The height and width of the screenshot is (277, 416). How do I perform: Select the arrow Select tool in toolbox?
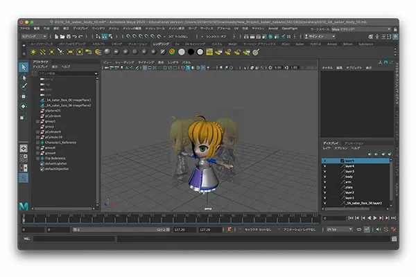(24, 67)
